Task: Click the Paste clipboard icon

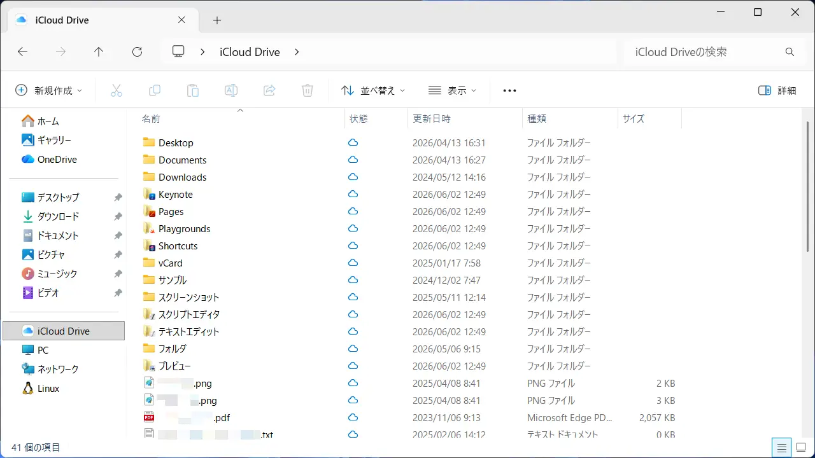Action: (x=193, y=90)
